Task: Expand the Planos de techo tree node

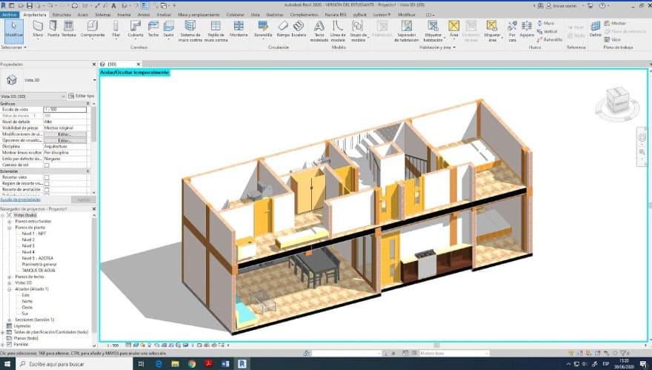Action: 8,277
